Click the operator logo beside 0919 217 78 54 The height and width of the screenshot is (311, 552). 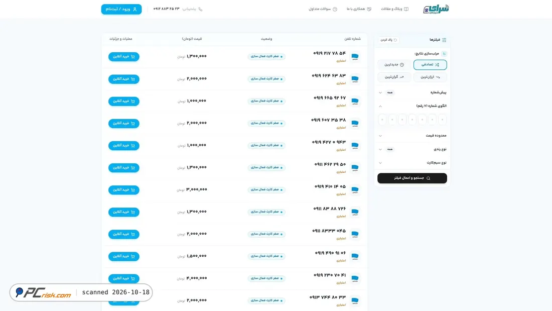pyautogui.click(x=355, y=56)
